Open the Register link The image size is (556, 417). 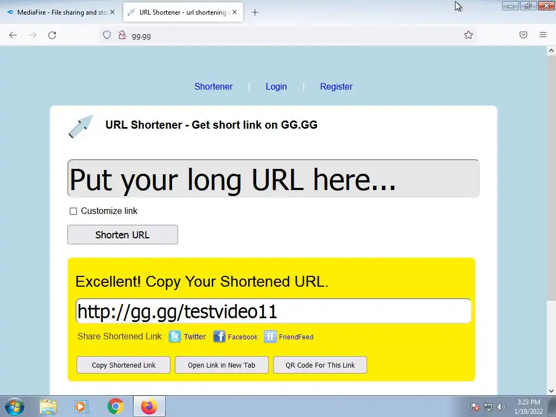(x=336, y=86)
